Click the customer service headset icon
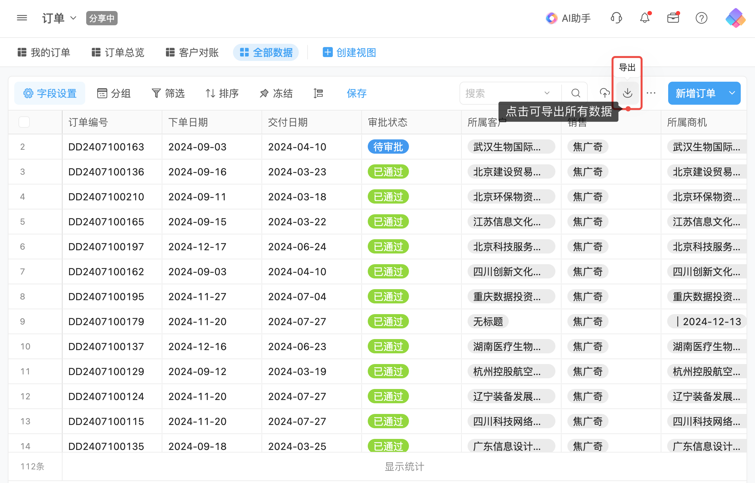755x483 pixels. point(616,18)
